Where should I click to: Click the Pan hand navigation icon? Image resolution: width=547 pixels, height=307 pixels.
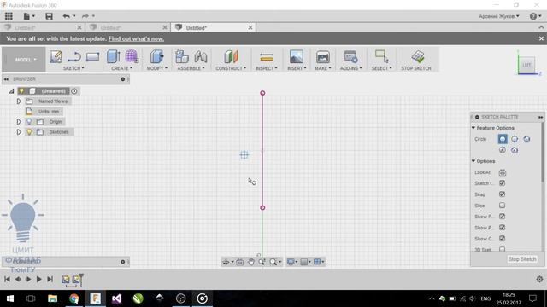pyautogui.click(x=250, y=262)
